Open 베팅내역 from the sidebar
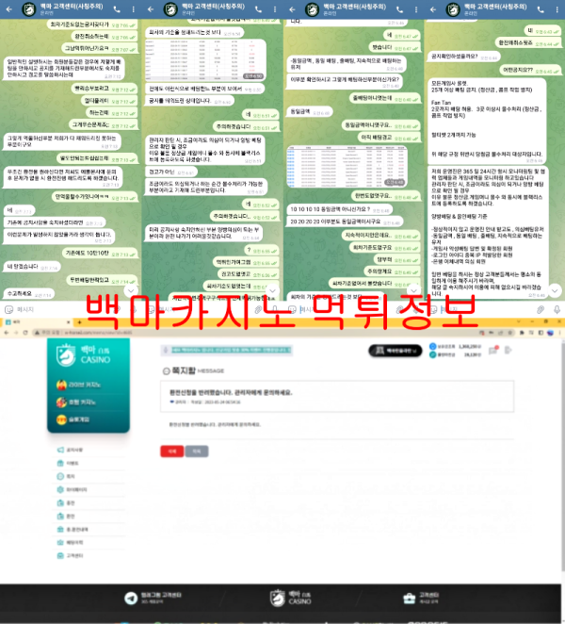Viewport: 565px width, 624px height. coord(70,542)
